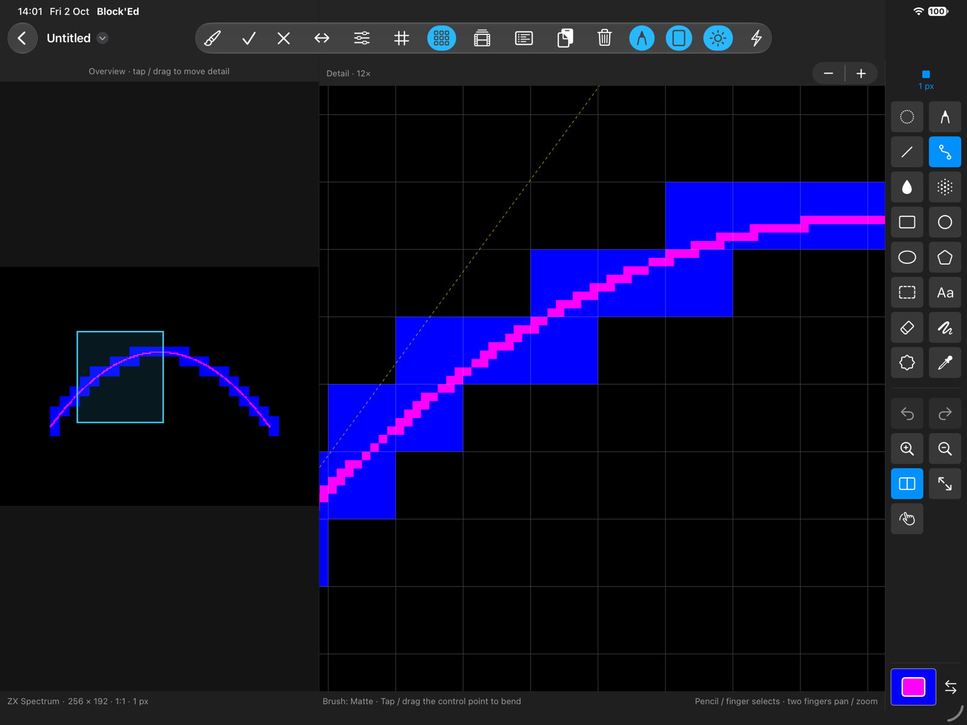Pick the eraser tool
This screenshot has width=967, height=725.
[907, 327]
